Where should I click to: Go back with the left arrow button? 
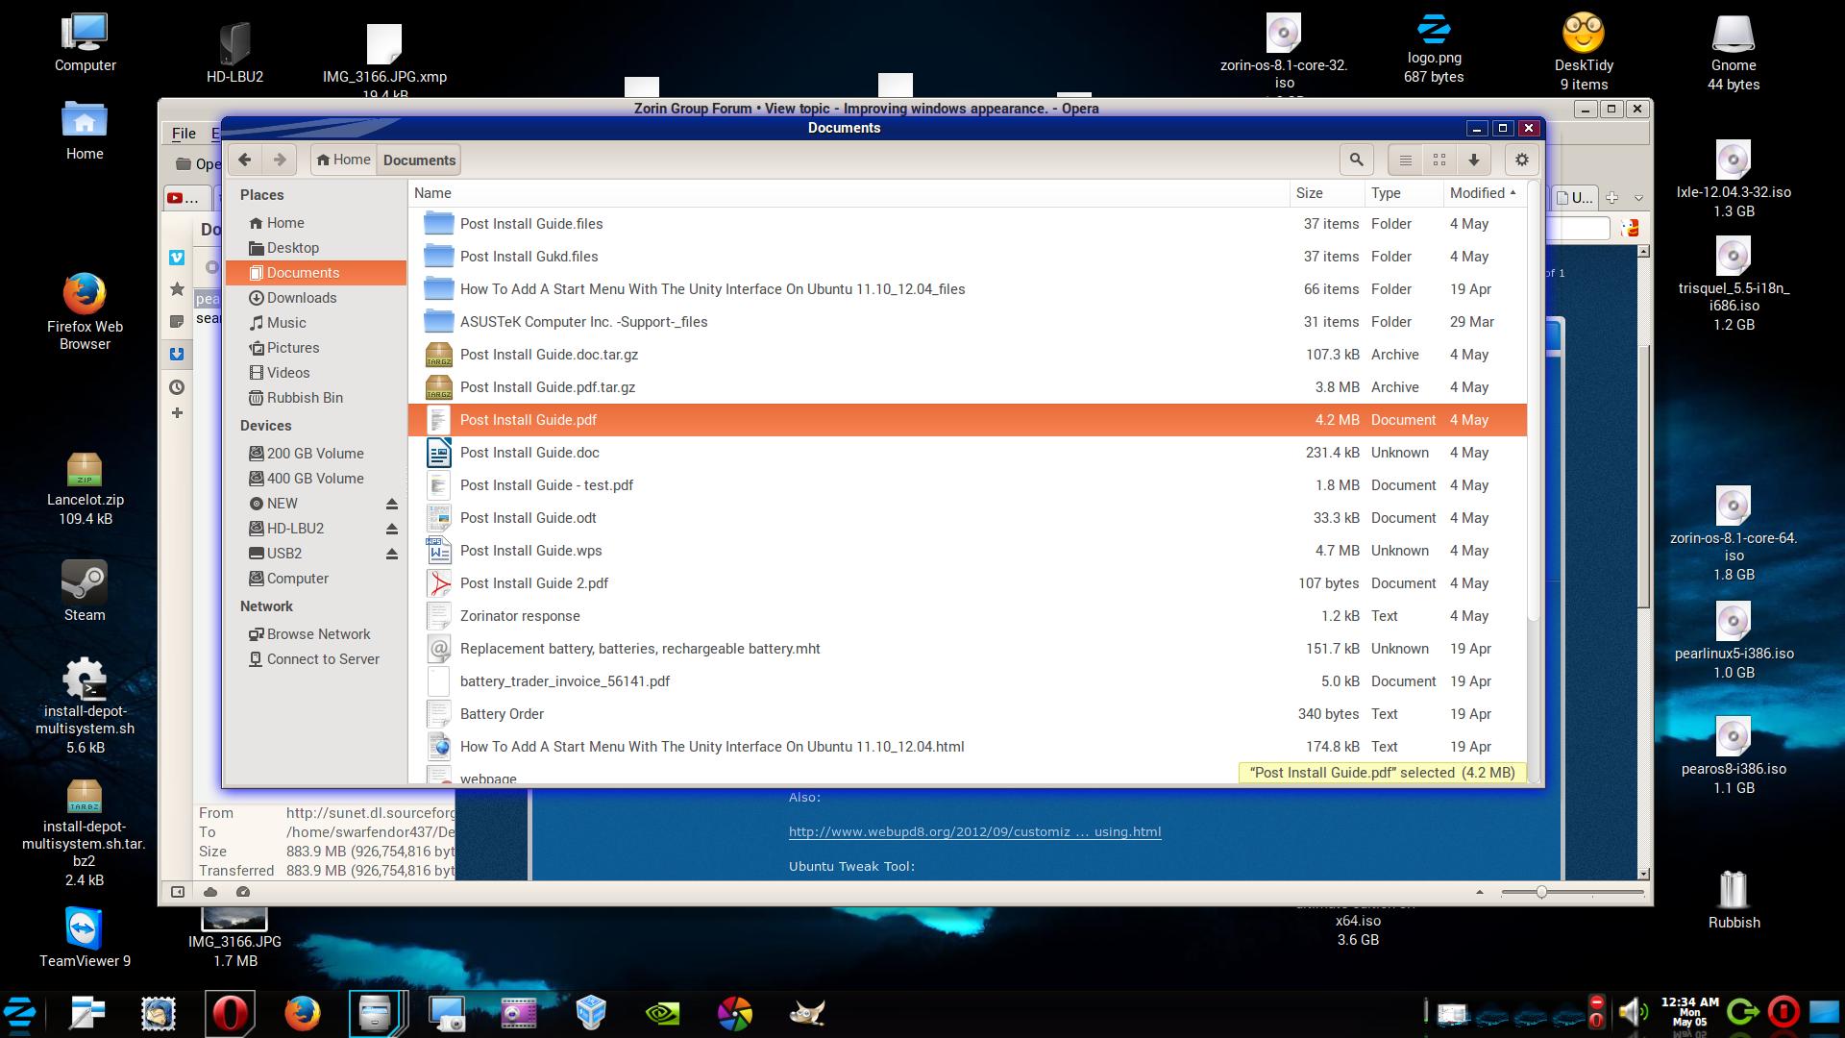click(245, 160)
